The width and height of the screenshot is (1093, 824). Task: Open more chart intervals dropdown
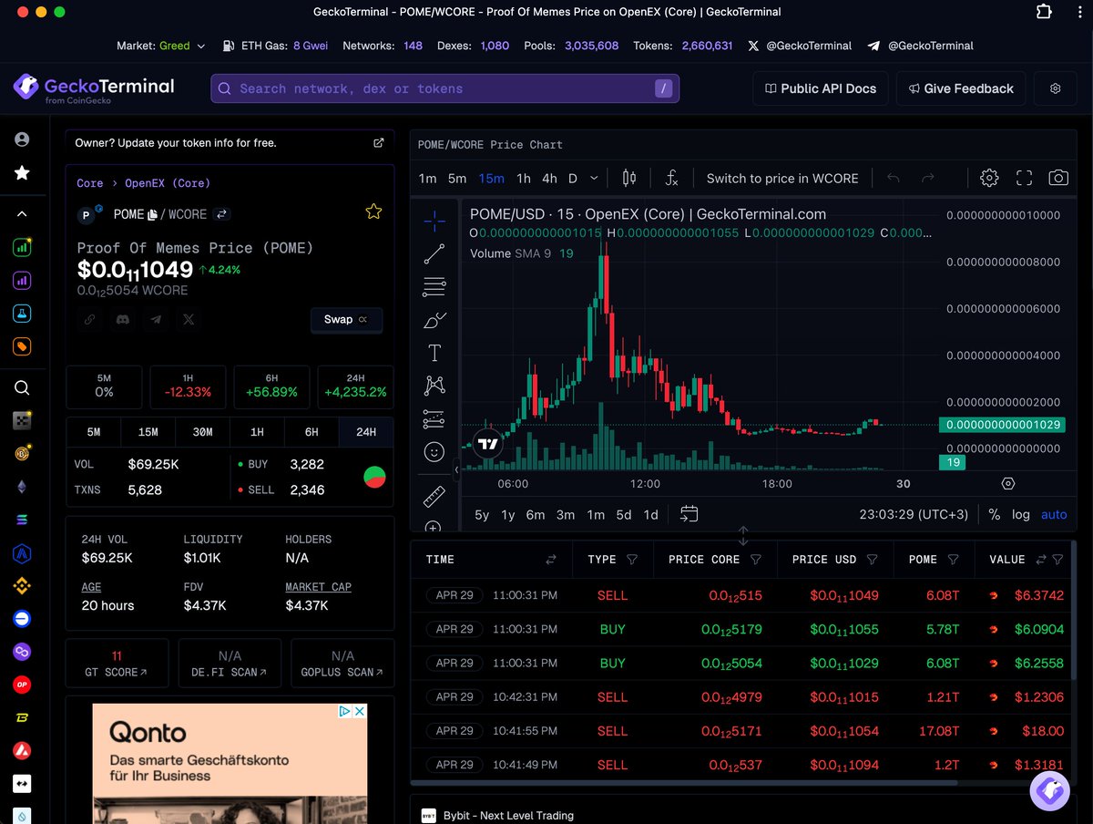pyautogui.click(x=595, y=179)
